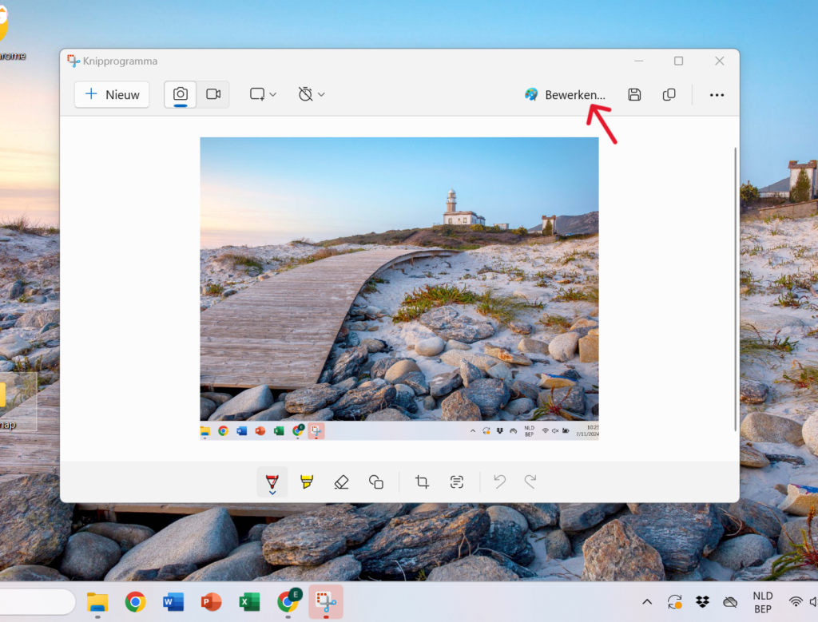Open the snipping mode shape dropdown
The image size is (818, 622).
(263, 94)
